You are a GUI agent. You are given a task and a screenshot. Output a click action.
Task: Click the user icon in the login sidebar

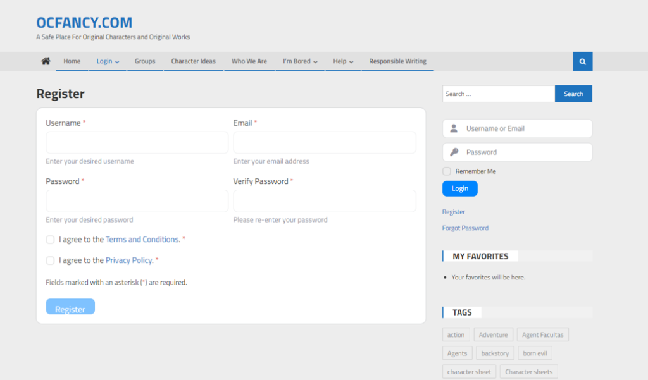coord(453,128)
